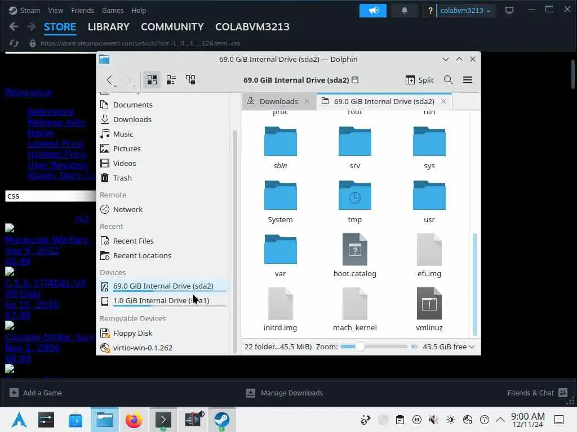577x432 pixels.
Task: Select boot.catalog file
Action: point(355,256)
